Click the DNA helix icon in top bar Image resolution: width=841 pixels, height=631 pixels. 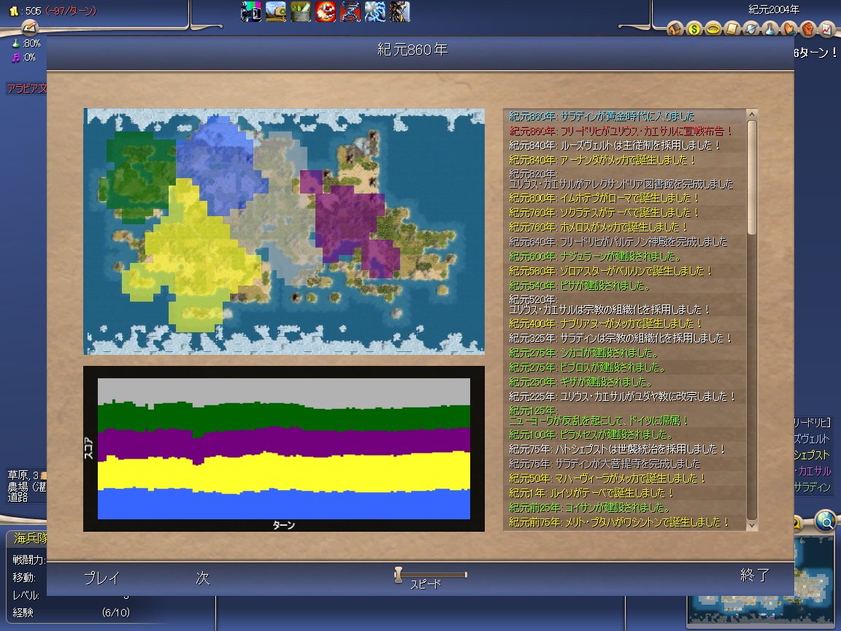[350, 12]
